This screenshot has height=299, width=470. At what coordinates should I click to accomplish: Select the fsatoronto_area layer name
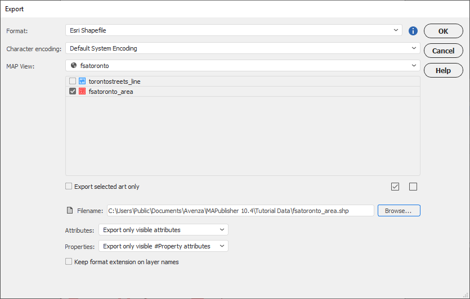111,92
